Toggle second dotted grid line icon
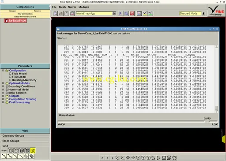The image size is (226, 161). click(x=10, y=156)
